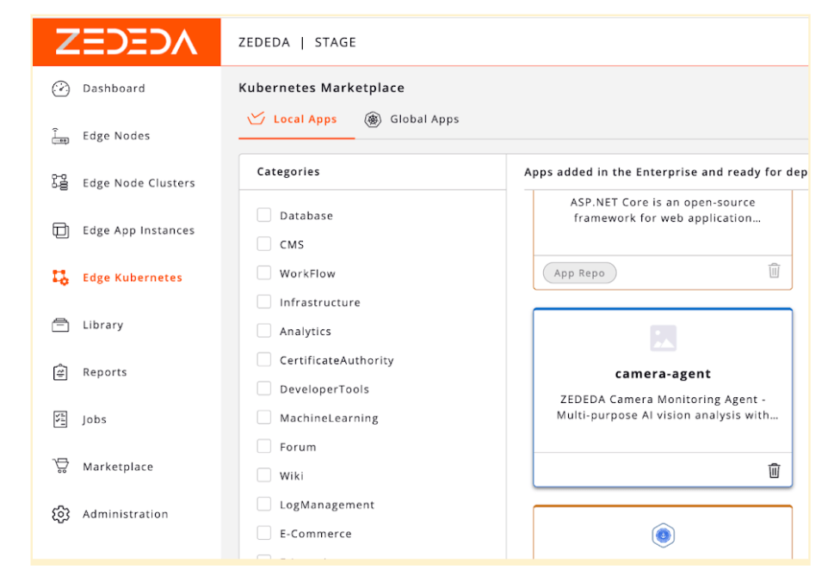834x575 pixels.
Task: Click the Jobs checklist icon
Action: coord(60,419)
